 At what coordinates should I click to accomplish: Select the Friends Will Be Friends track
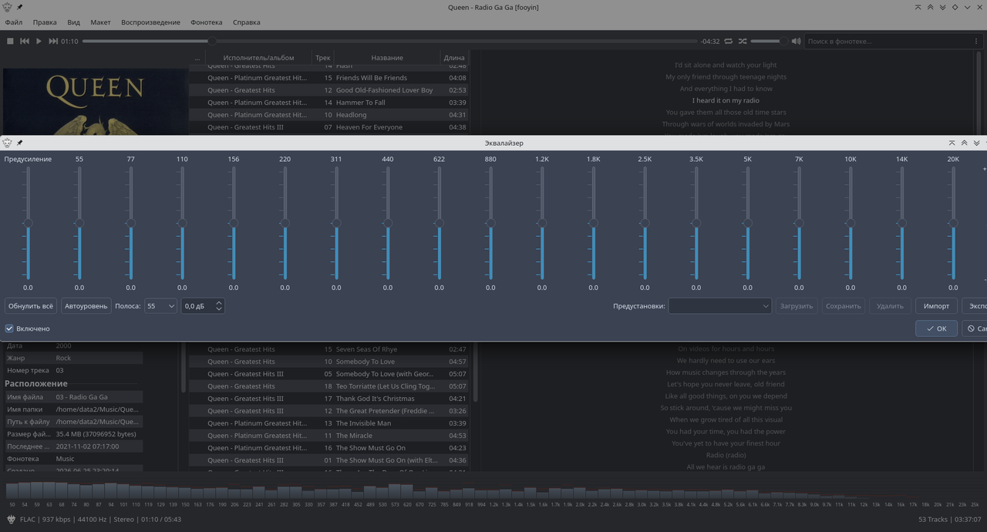coord(328,78)
